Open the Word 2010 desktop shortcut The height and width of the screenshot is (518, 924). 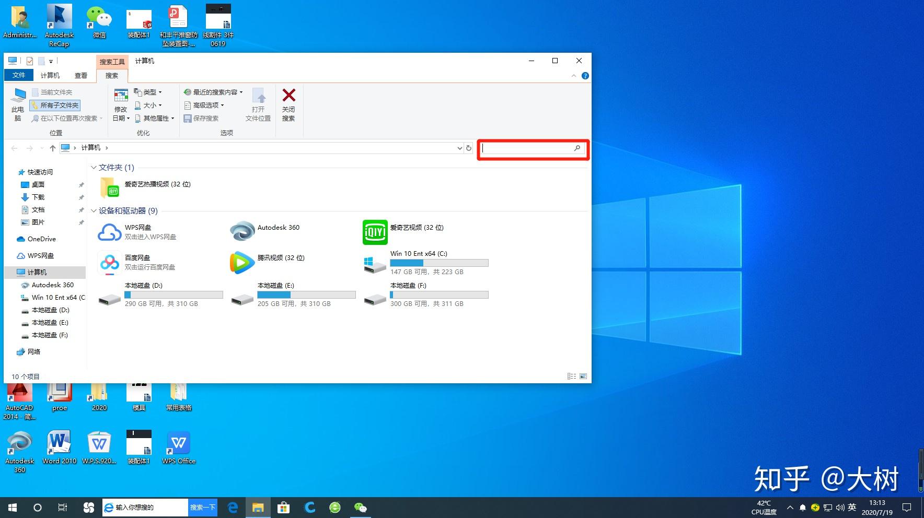point(59,448)
